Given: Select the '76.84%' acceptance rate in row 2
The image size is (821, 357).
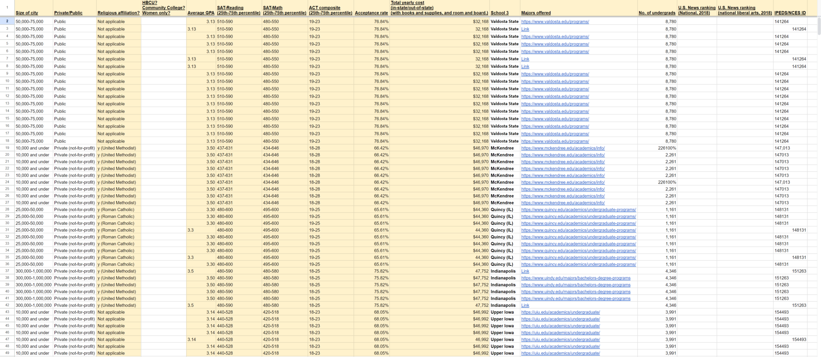Looking at the screenshot, I should pos(371,22).
